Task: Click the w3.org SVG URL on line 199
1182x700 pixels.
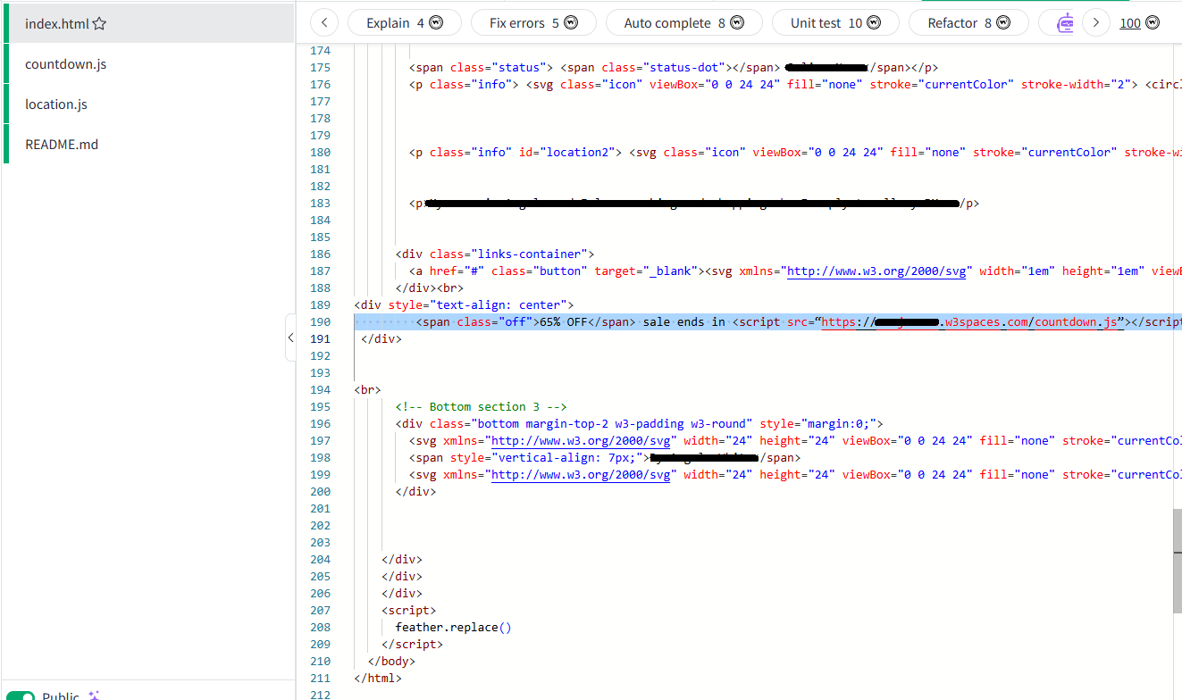Action: 581,475
